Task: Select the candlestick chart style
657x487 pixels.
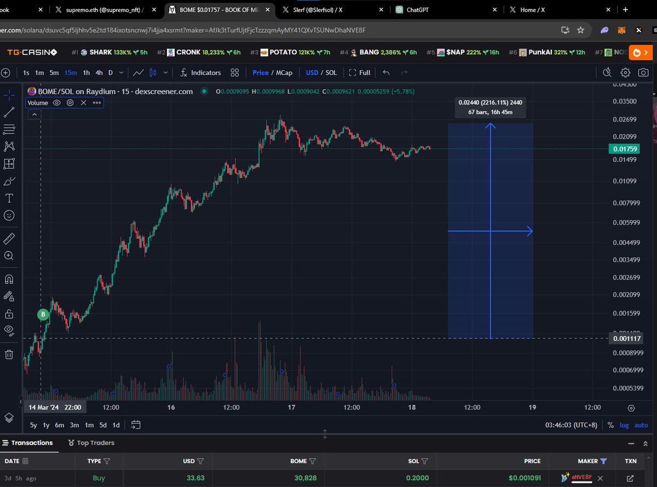Action: (x=153, y=72)
